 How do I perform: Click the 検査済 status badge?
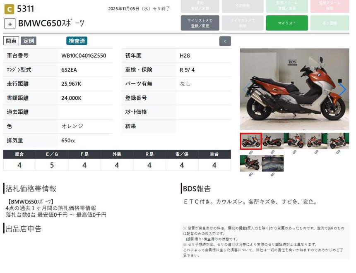(x=77, y=41)
